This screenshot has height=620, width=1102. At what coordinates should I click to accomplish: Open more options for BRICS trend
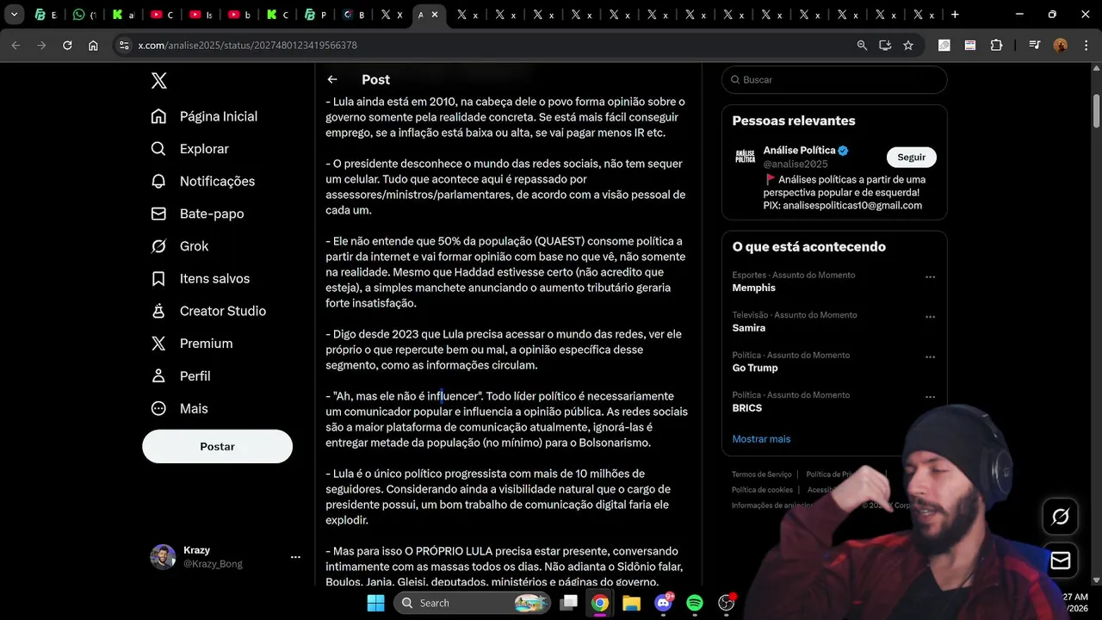coord(930,397)
